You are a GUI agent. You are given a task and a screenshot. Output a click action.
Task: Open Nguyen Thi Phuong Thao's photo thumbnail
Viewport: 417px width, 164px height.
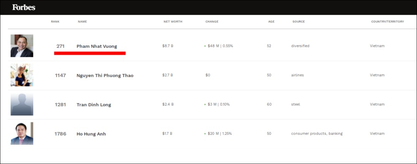(x=22, y=75)
